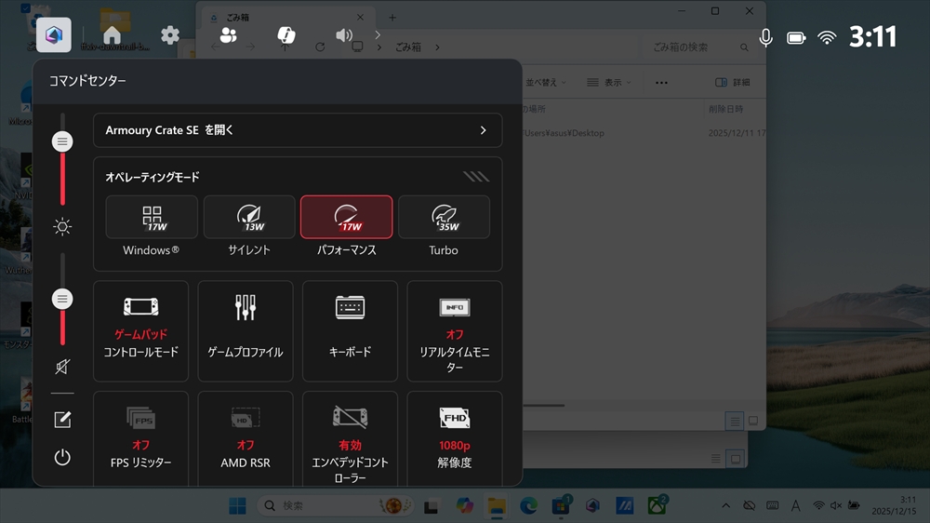Select the ごみ箱 Explorer tab
The width and height of the screenshot is (930, 523).
click(288, 17)
